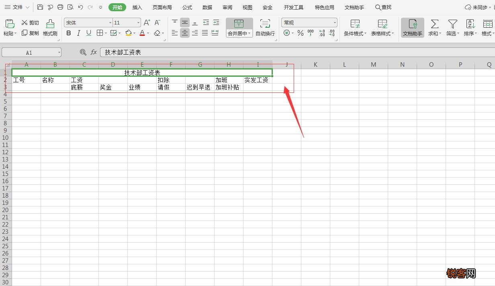Click the fx insert function icon

point(94,52)
